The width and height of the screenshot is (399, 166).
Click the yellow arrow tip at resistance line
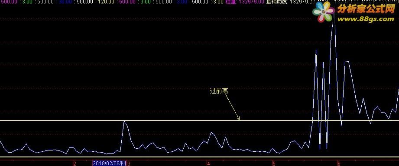[239, 119]
